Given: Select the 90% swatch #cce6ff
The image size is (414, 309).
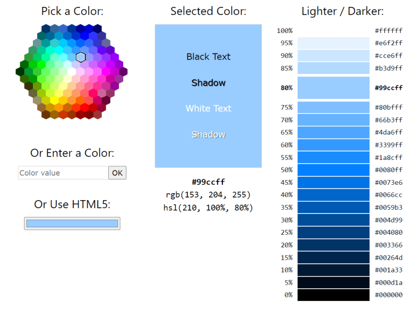Looking at the screenshot, I should tap(333, 55).
